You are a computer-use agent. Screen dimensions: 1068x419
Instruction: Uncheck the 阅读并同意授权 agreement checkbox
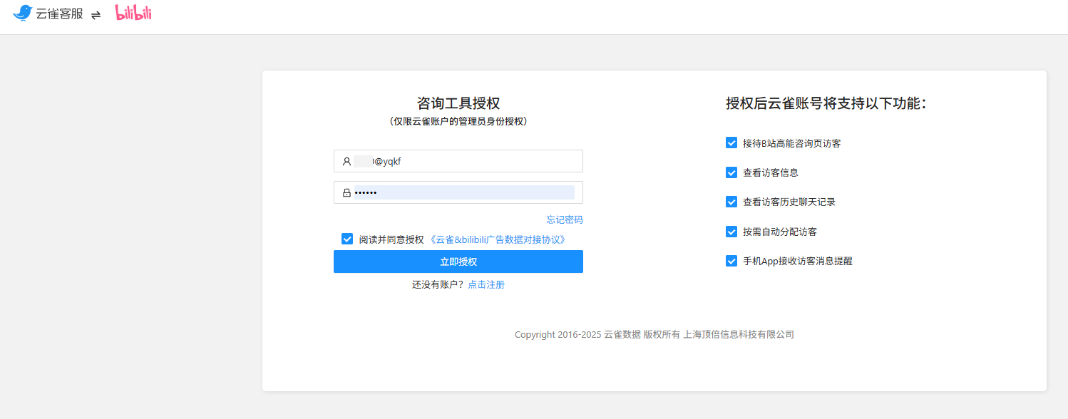[347, 239]
